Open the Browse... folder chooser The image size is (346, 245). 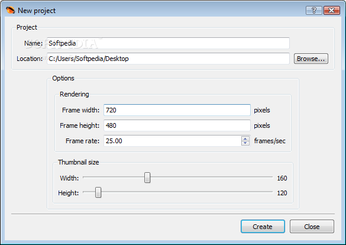pyautogui.click(x=311, y=59)
